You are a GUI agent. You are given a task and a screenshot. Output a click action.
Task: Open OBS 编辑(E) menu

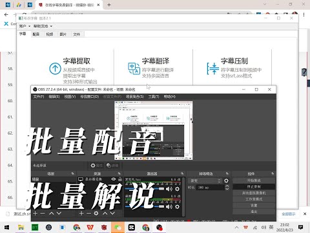[x=54, y=96]
